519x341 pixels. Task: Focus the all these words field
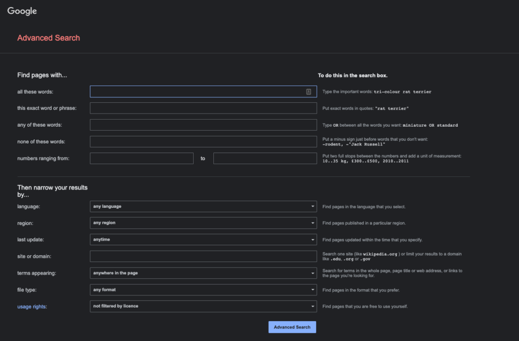197,92
